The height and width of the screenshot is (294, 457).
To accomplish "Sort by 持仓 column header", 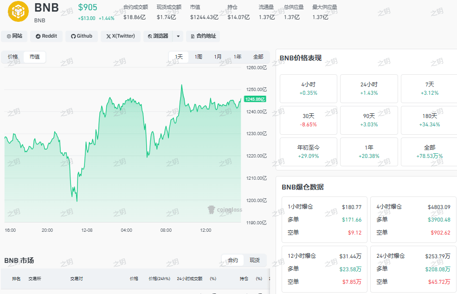I will 244,279.
